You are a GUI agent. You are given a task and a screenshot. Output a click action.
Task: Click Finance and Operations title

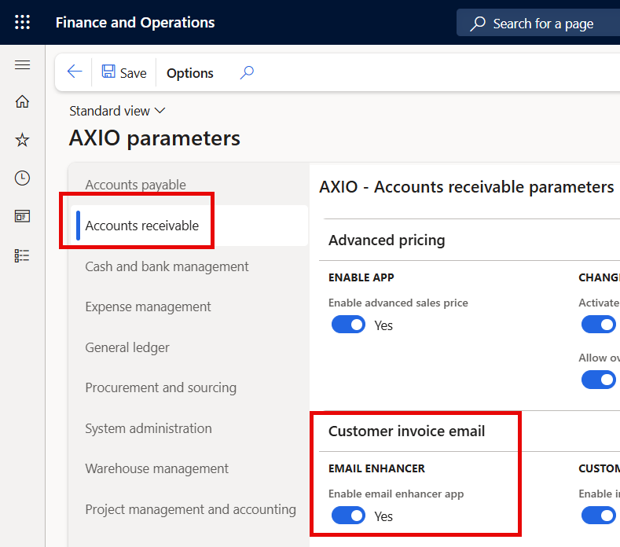click(x=135, y=23)
